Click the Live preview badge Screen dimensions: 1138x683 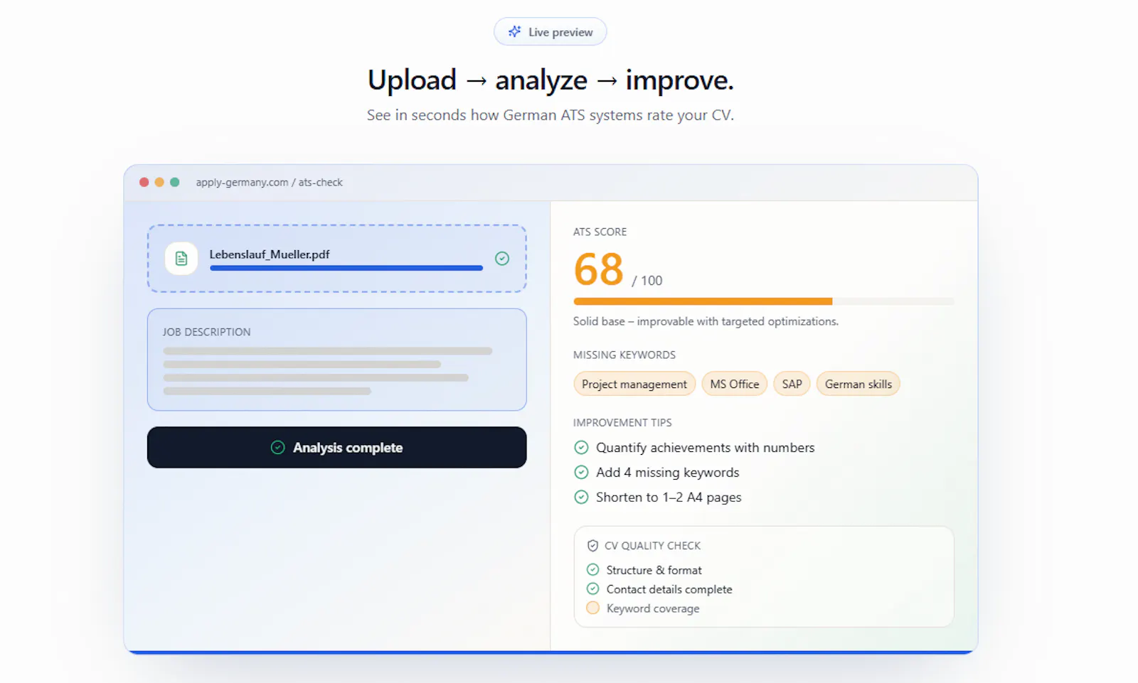tap(551, 32)
